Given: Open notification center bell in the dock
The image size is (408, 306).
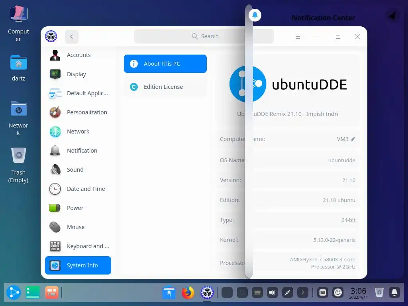Looking at the screenshot, I should pos(394,293).
